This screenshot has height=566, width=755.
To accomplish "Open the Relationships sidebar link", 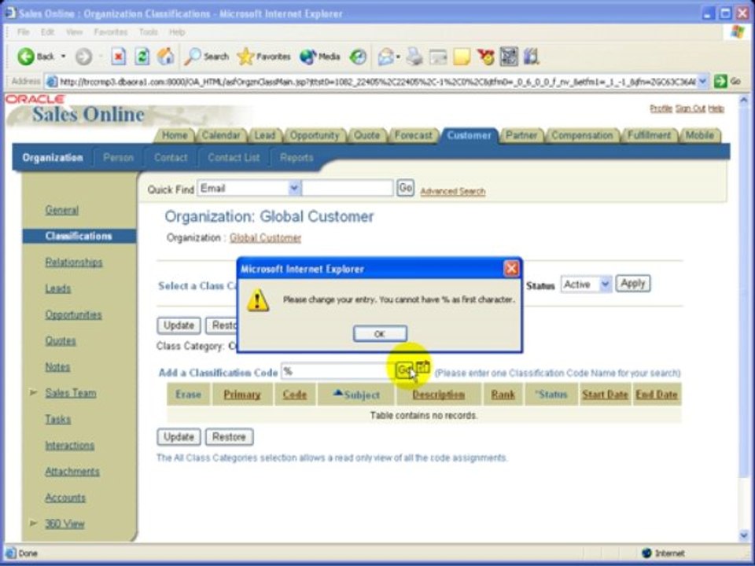I will [x=74, y=263].
